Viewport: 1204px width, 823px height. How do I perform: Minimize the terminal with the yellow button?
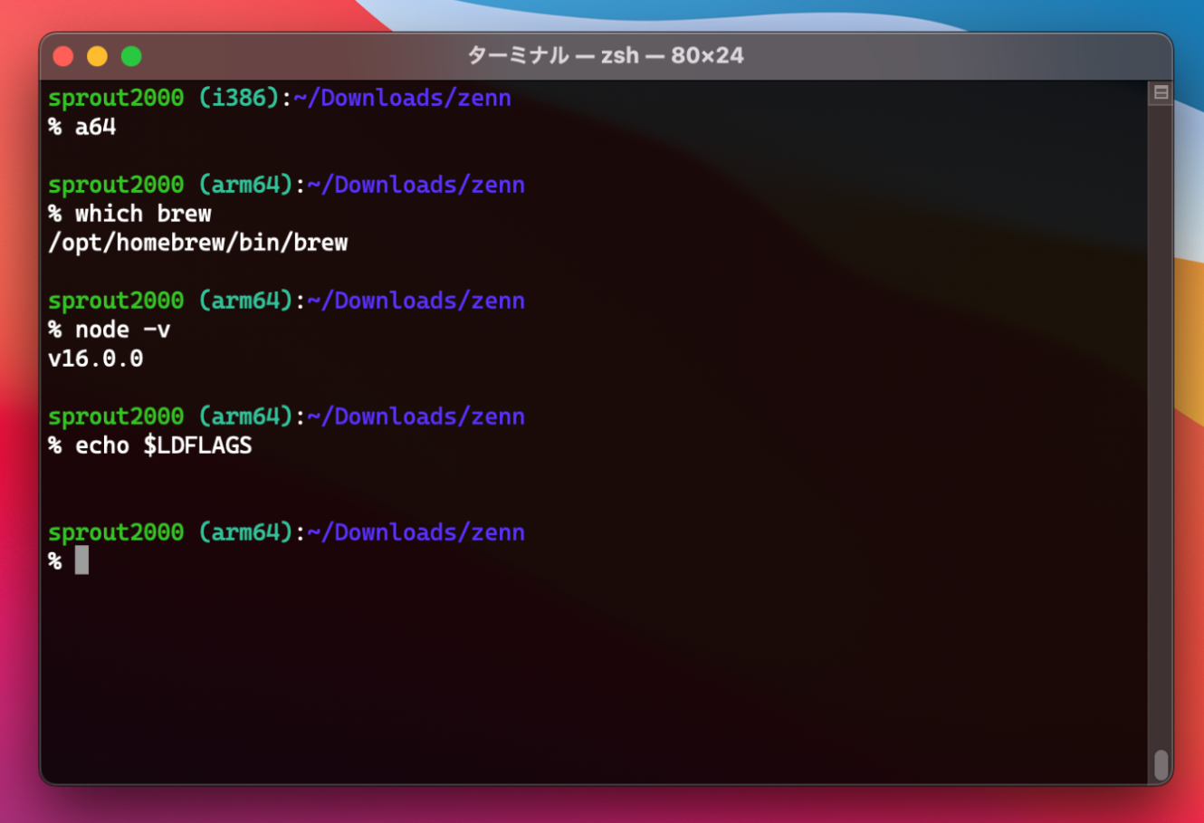click(97, 56)
